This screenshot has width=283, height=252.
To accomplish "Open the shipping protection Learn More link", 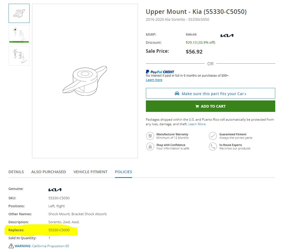I will (x=197, y=124).
